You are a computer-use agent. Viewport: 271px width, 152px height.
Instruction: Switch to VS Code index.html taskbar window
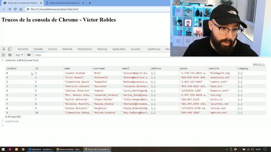[41, 149]
